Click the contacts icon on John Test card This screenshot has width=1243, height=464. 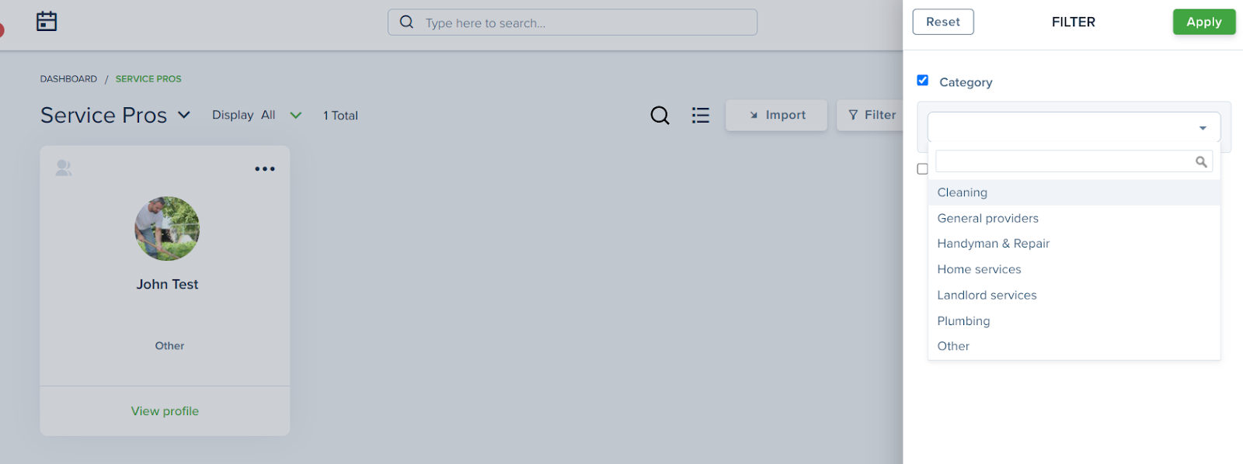64,168
